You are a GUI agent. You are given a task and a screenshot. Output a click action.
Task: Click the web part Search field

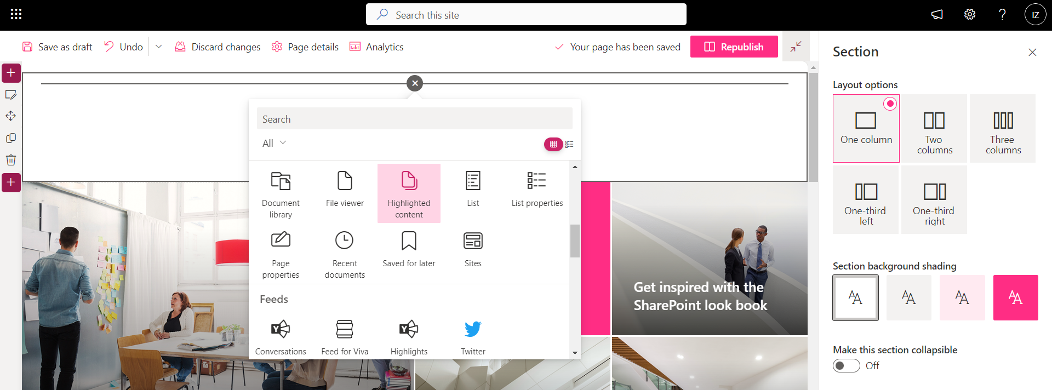pyautogui.click(x=414, y=119)
